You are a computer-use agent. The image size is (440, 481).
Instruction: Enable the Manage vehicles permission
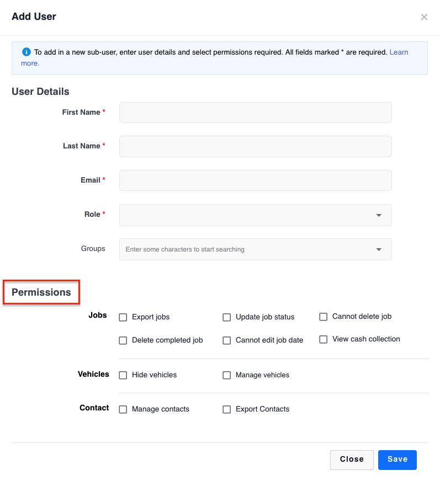(226, 375)
